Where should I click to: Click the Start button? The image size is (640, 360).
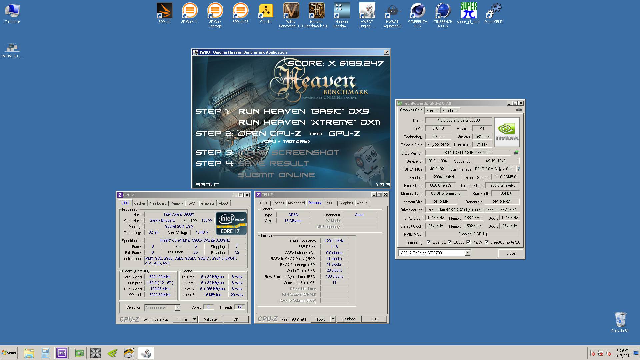pyautogui.click(x=9, y=353)
